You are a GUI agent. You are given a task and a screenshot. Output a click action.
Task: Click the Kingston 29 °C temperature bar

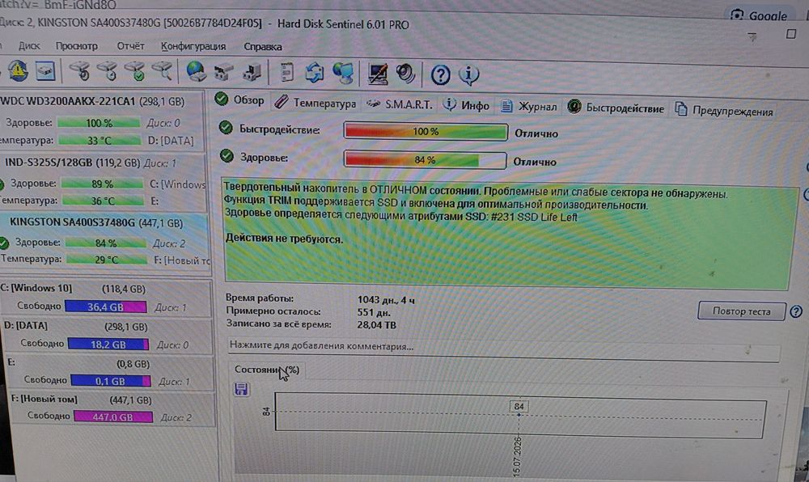[107, 260]
